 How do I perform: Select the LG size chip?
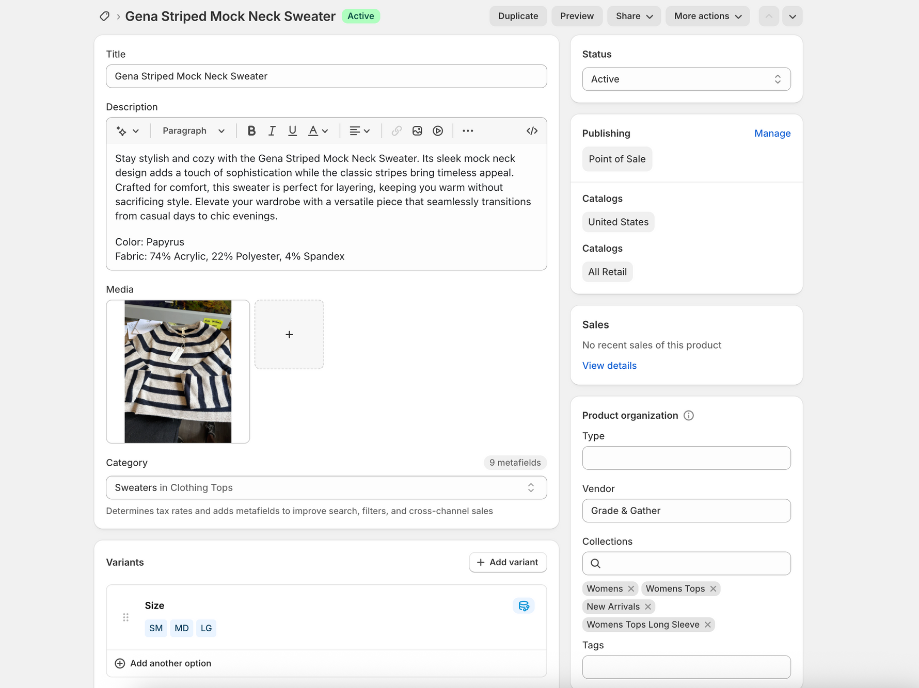point(206,628)
